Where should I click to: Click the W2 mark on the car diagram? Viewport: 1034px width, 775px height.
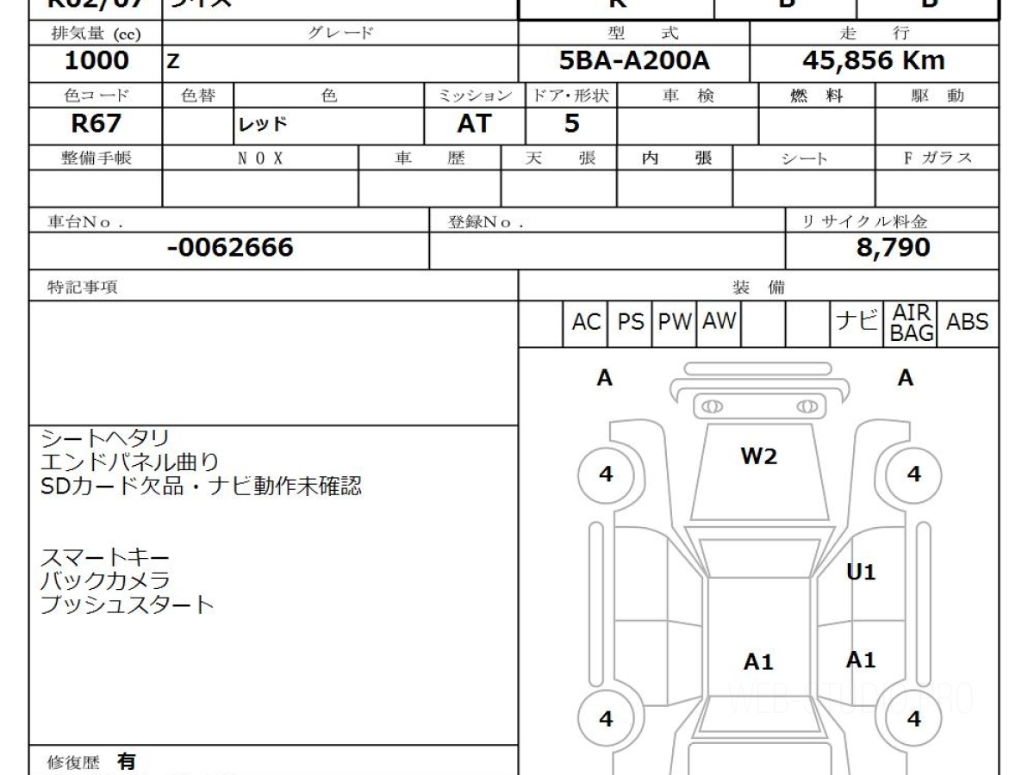tap(758, 456)
